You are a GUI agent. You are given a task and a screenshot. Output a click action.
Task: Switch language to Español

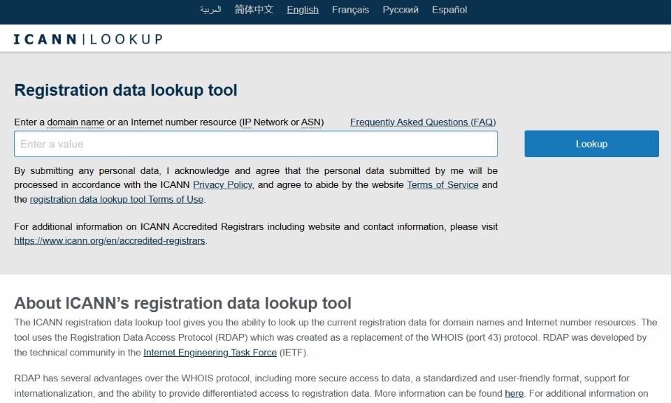[449, 9]
